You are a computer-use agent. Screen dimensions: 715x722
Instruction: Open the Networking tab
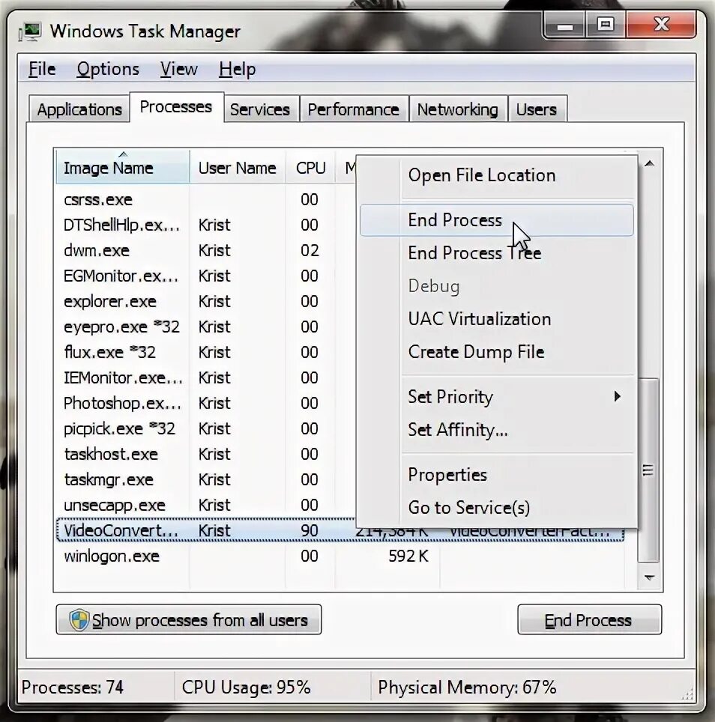tap(458, 109)
